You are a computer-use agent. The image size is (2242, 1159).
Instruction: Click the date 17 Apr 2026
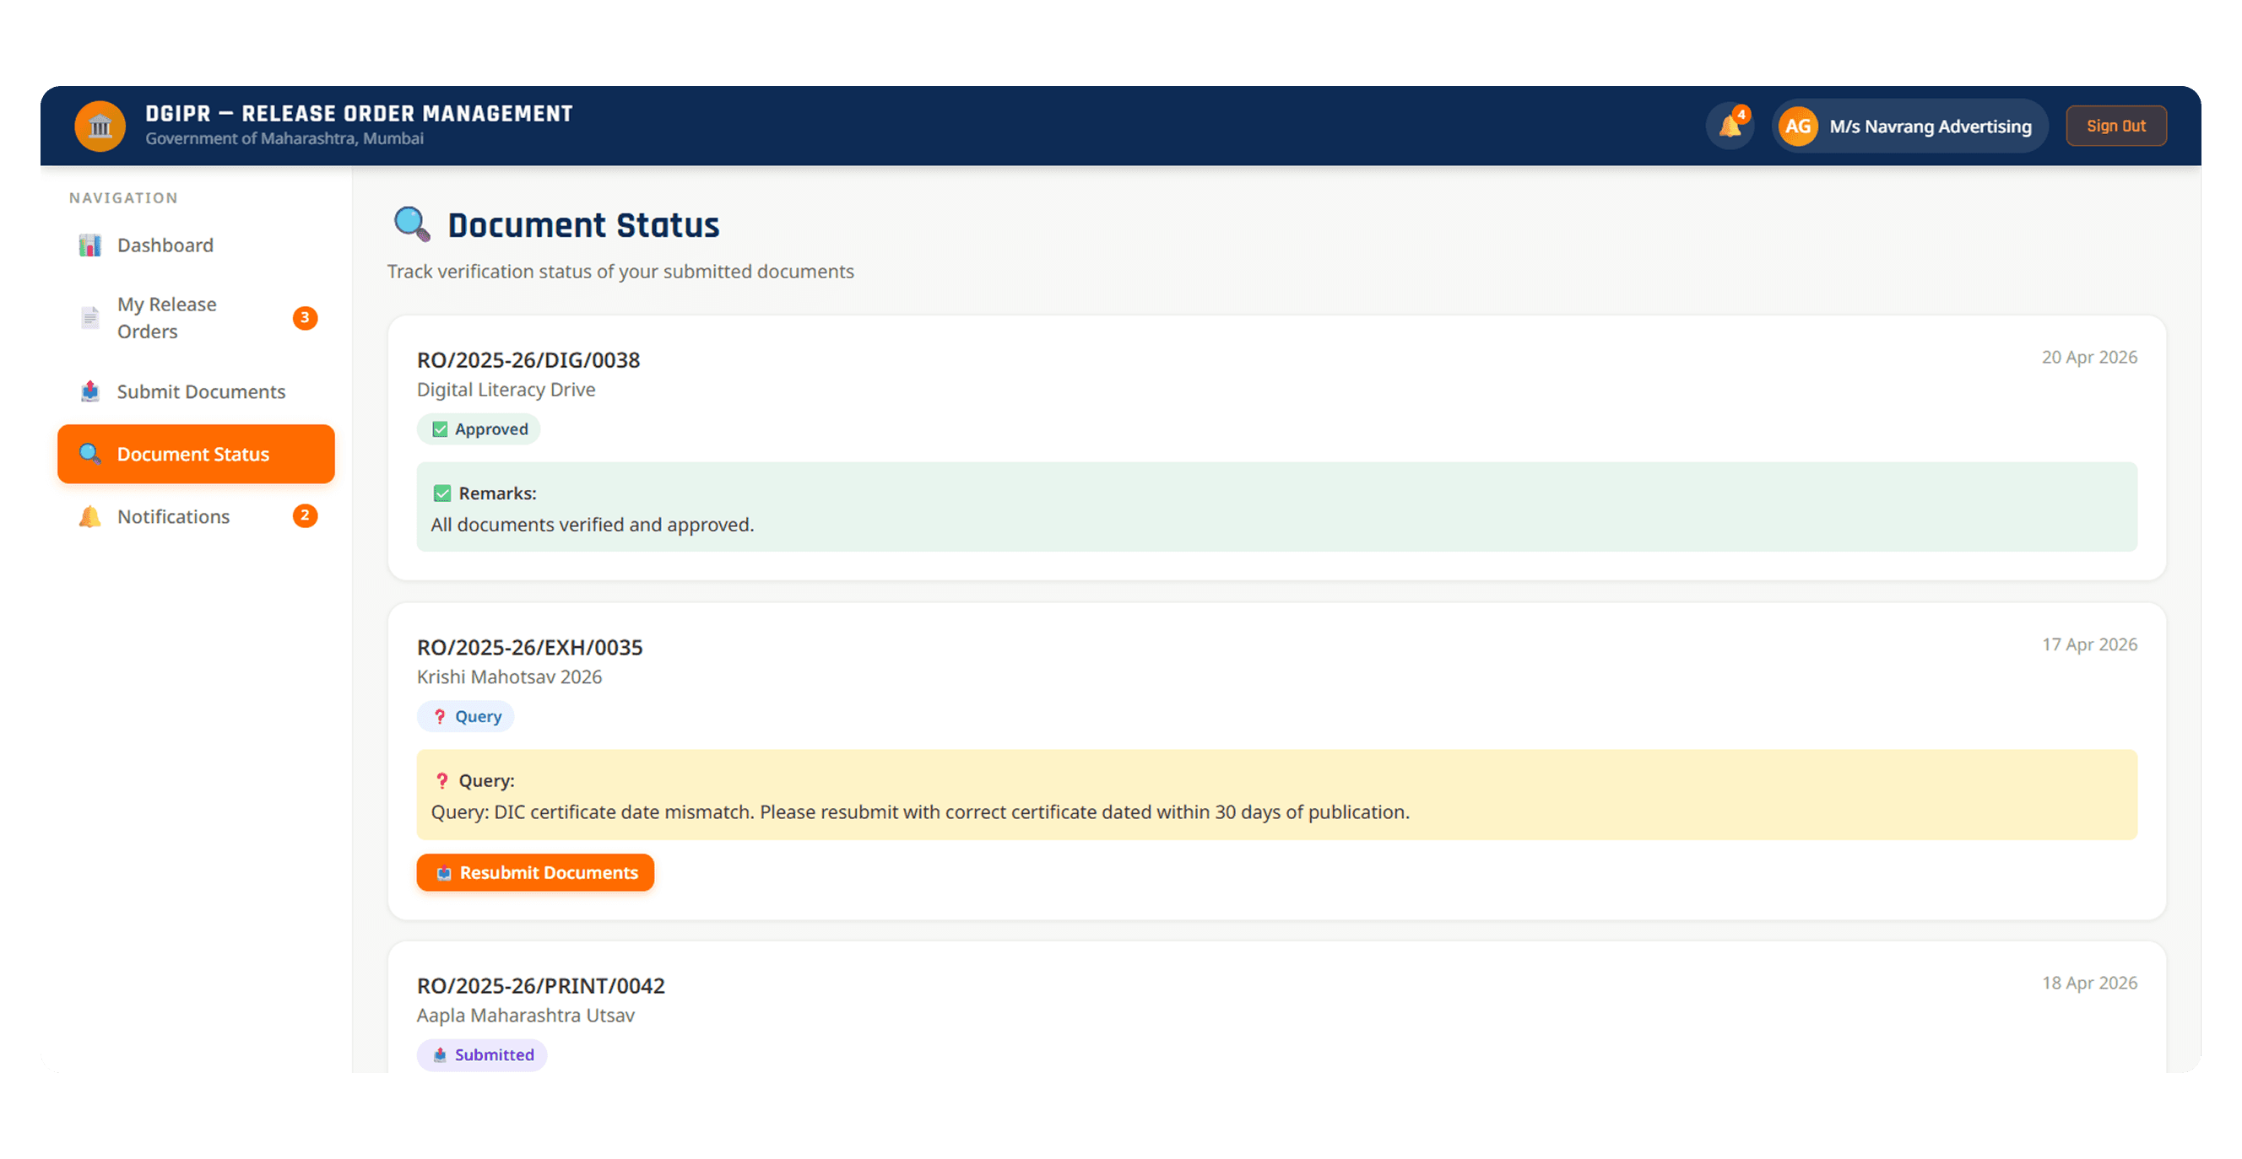(x=2089, y=644)
